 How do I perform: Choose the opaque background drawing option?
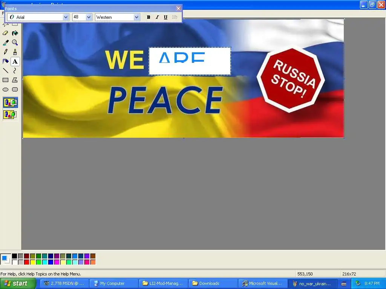10,102
